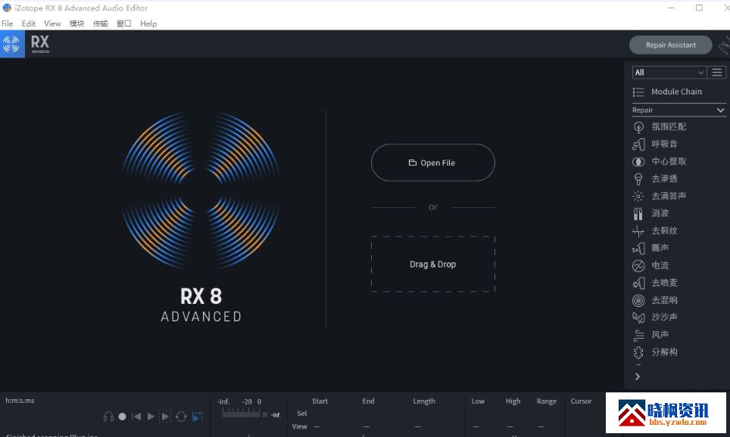Click the Low column header

[478, 401]
